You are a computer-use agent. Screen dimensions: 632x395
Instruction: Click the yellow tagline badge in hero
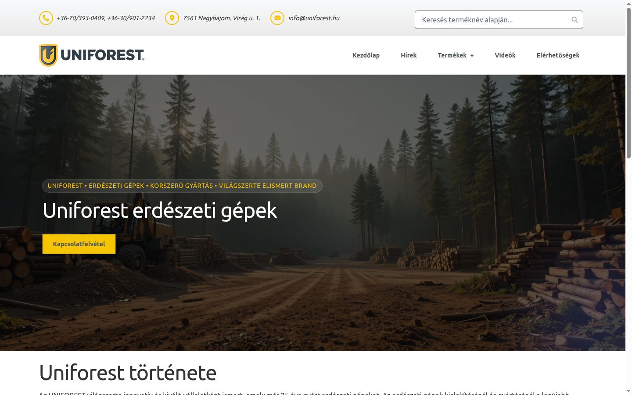pos(182,186)
